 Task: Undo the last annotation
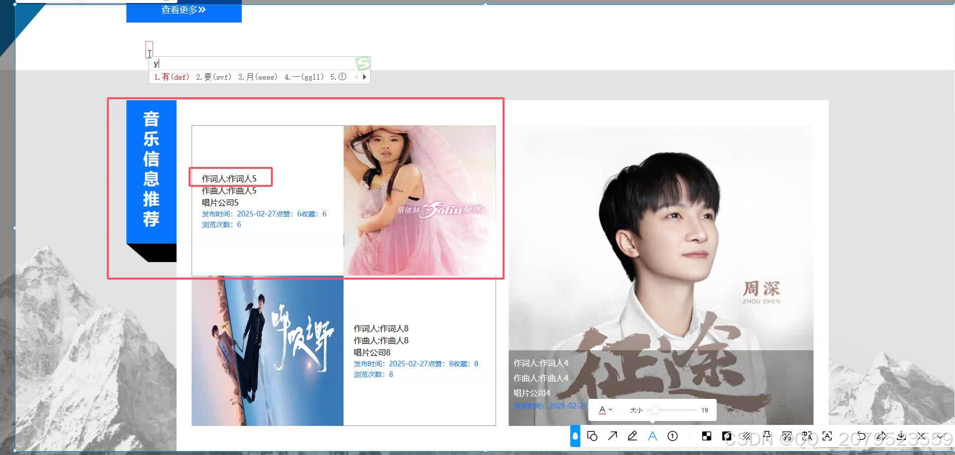coord(861,436)
